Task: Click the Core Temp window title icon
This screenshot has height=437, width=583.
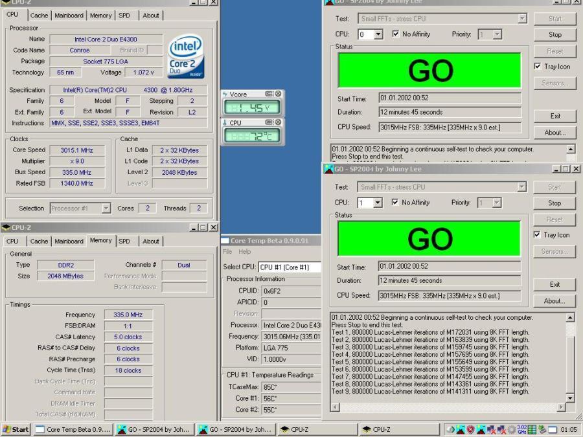Action: (225, 240)
